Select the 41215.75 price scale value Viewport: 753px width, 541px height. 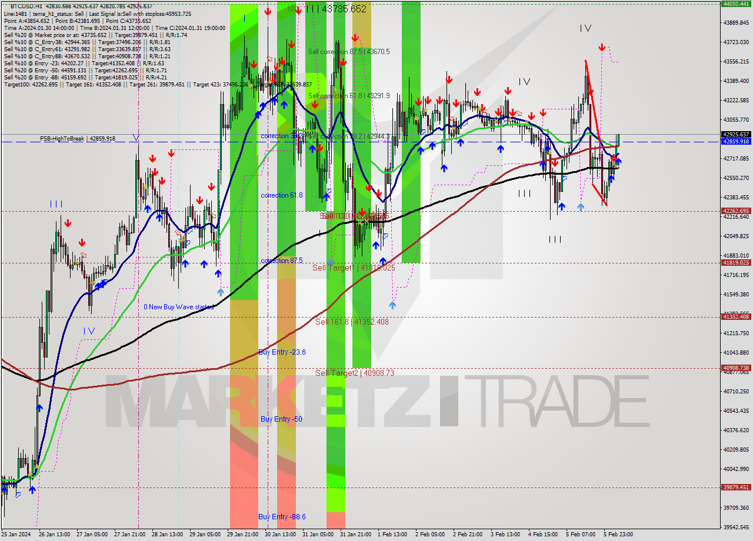click(x=737, y=333)
